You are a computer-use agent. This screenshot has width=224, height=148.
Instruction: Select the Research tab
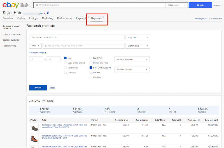click(97, 18)
